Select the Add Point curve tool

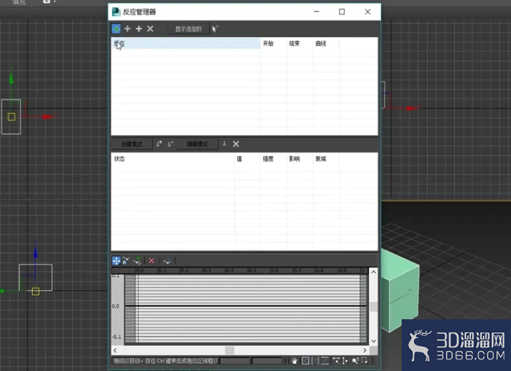(x=137, y=261)
